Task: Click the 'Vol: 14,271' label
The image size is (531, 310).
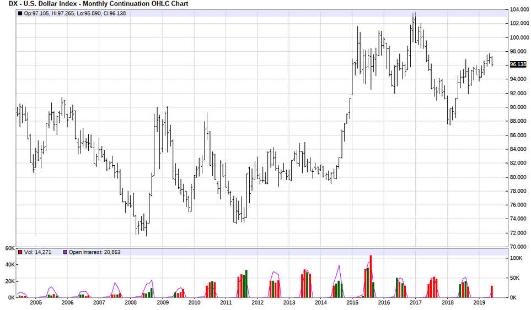Action: [x=37, y=252]
